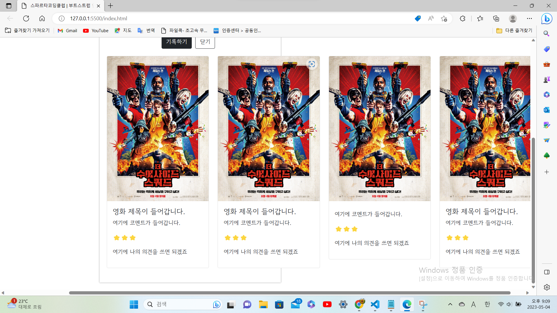Viewport: 557px width, 313px height.
Task: Click the horizontal scrollbar thumb
Action: click(x=290, y=293)
